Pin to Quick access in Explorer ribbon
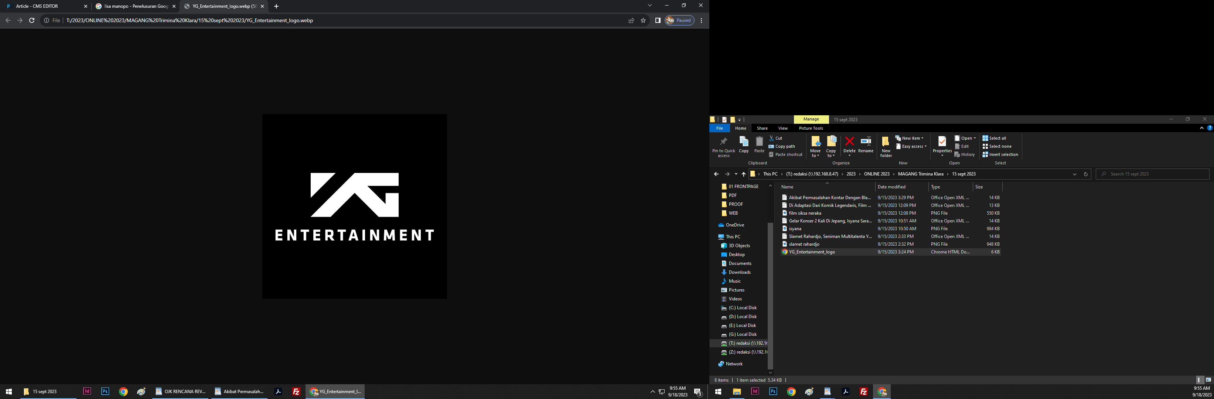The width and height of the screenshot is (1214, 399). tap(723, 147)
